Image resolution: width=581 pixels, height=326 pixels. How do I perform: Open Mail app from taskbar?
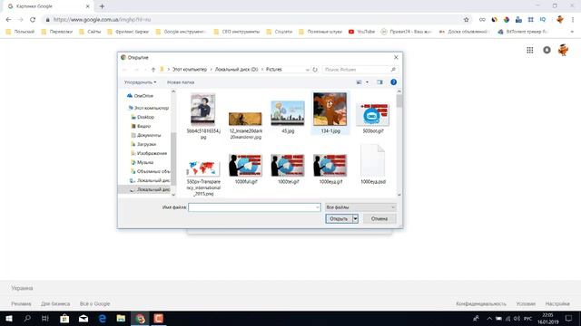[84, 318]
